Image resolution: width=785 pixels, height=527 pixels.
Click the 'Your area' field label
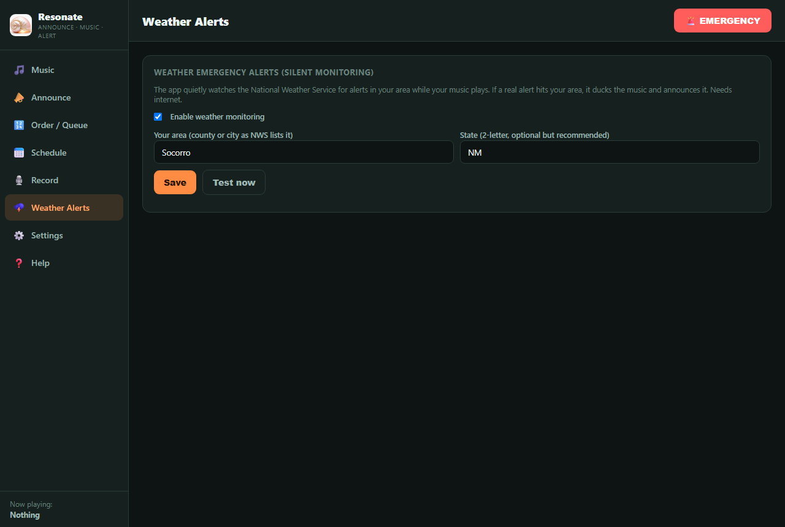pos(223,135)
